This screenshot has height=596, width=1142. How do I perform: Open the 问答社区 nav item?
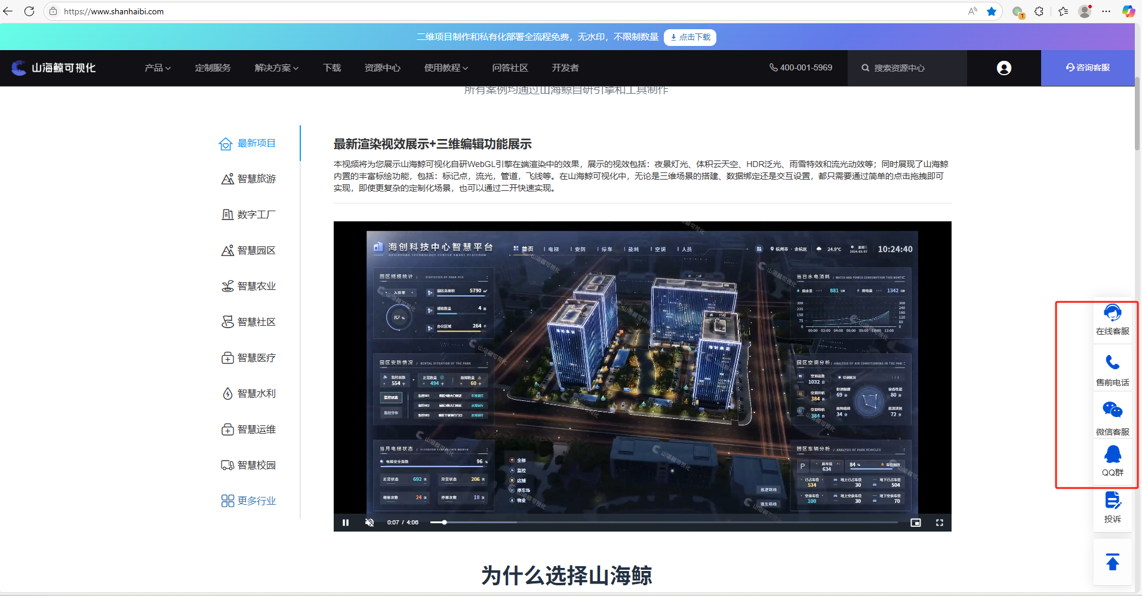(x=510, y=68)
